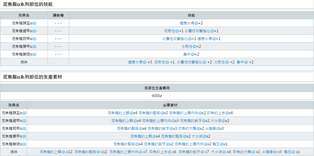Click info icon after 咬魚的大鬚 in 腕甲 materials row
Image resolution: width=314 pixels, height=156 pixels.
coord(198,129)
